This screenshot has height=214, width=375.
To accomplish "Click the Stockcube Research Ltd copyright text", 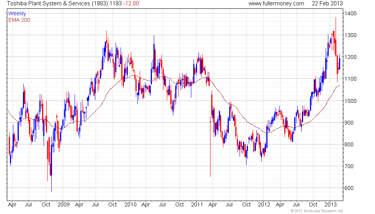I will 317,211.
